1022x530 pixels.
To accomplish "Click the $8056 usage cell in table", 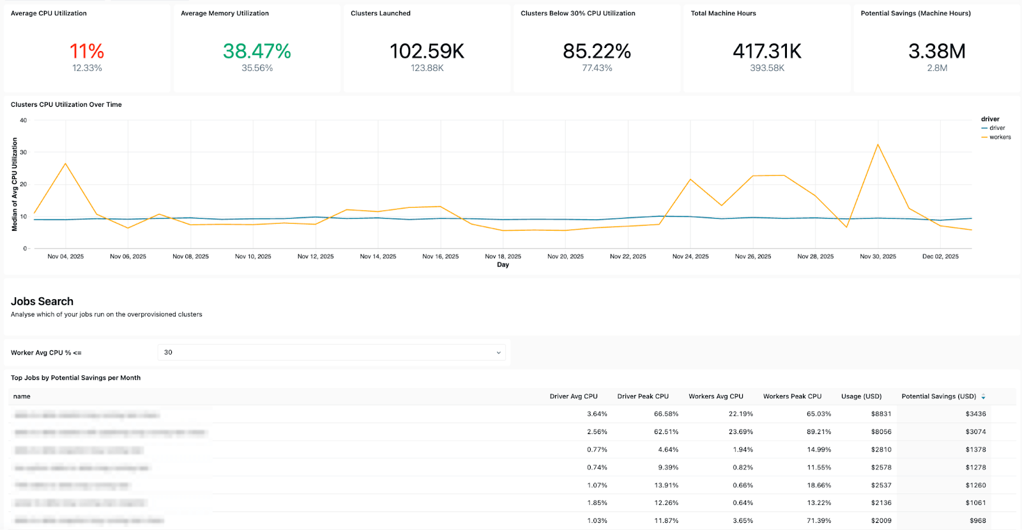I will (x=881, y=432).
